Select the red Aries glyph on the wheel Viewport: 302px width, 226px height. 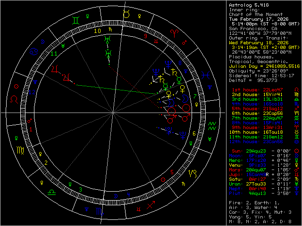coord(174,33)
